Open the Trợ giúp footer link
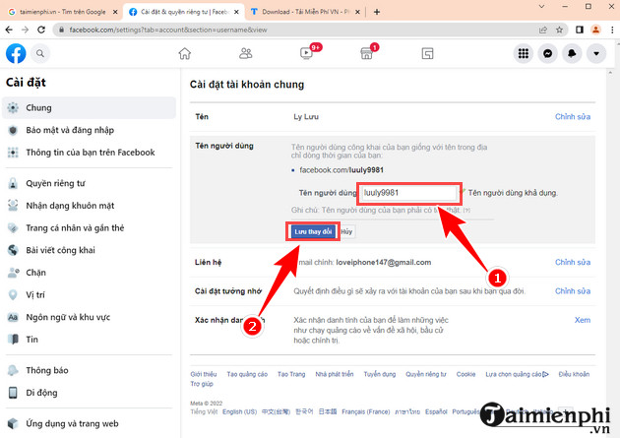620x438 pixels. (202, 384)
